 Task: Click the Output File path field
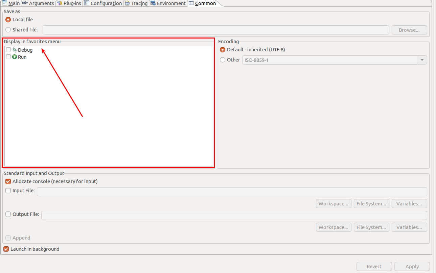tap(234, 216)
